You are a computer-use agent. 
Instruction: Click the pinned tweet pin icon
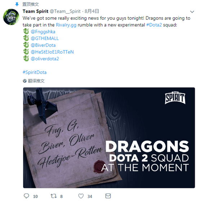(x=17, y=4)
